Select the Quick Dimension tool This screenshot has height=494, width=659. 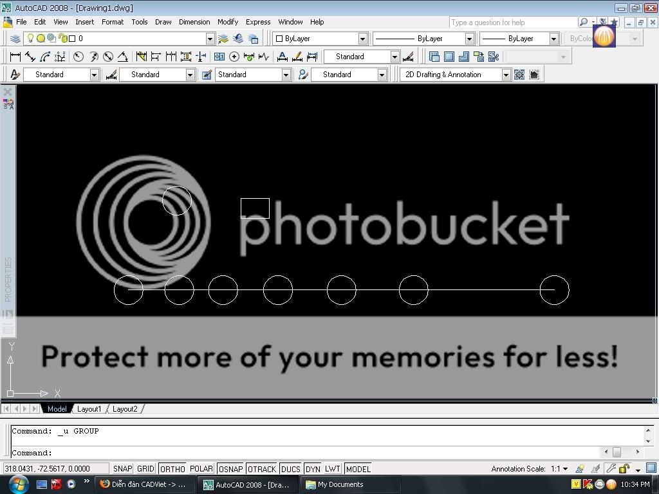coord(141,57)
